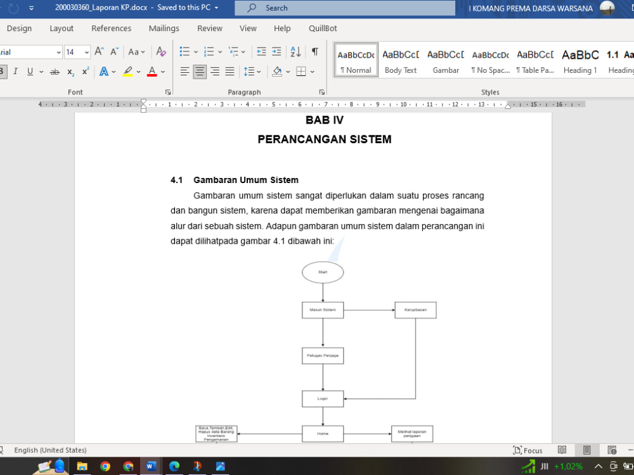The height and width of the screenshot is (475, 634).
Task: Open the Help tab
Action: (282, 28)
